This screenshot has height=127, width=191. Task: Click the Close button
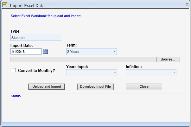[x=144, y=87]
